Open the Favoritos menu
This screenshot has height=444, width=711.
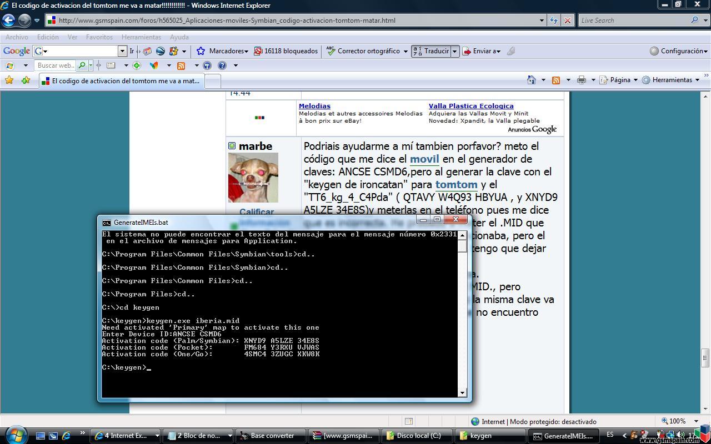coord(99,37)
